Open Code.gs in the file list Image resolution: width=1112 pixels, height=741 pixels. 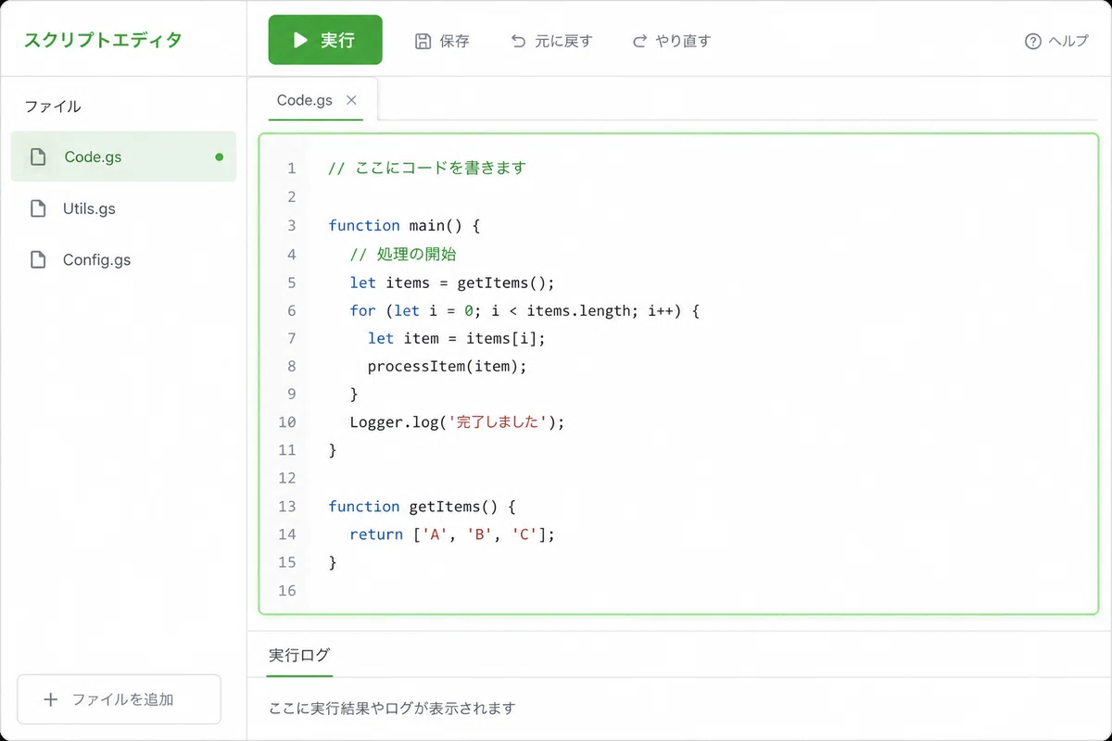coord(123,157)
